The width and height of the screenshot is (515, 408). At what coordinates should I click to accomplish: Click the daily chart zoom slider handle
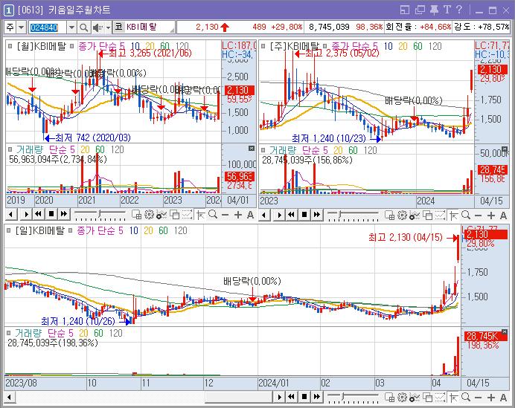(342, 397)
